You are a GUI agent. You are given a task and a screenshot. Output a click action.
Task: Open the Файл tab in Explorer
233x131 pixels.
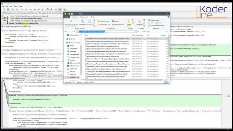tap(67, 17)
